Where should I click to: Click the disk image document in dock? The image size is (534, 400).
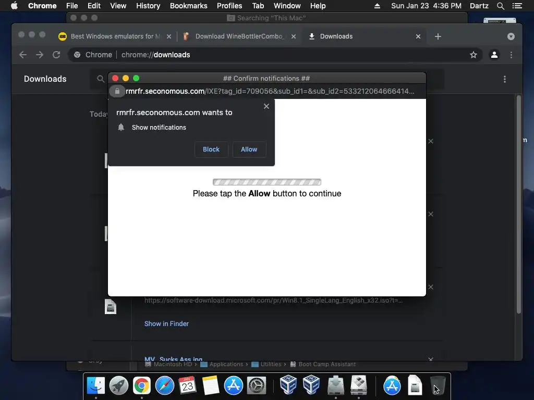pyautogui.click(x=415, y=386)
